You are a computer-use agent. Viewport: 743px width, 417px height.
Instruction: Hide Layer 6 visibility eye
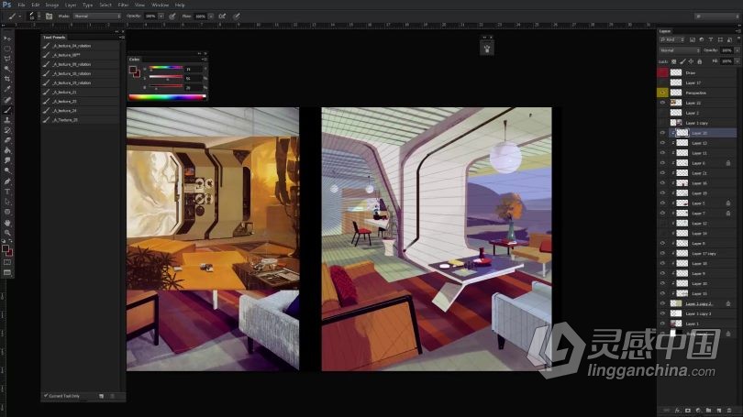[x=662, y=163]
